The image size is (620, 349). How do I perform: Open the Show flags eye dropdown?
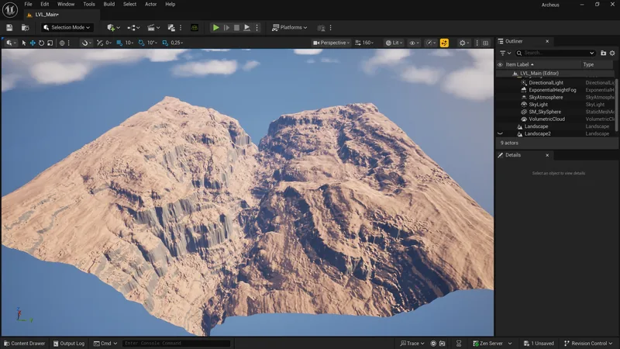click(414, 43)
